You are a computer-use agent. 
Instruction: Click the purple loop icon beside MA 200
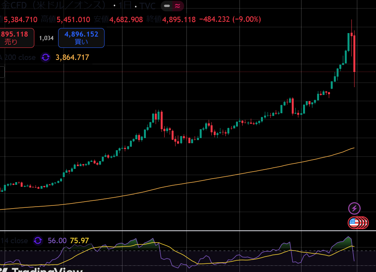pos(46,58)
